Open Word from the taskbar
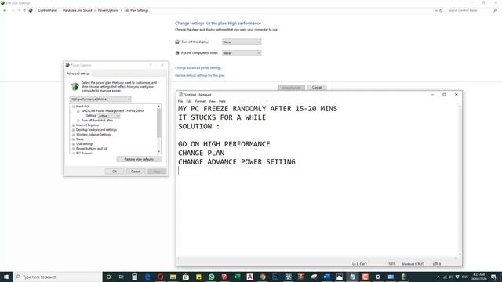502x282 pixels. 326,277
